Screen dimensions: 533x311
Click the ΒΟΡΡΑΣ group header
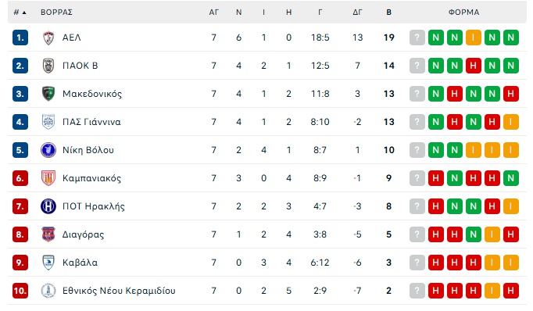click(57, 13)
